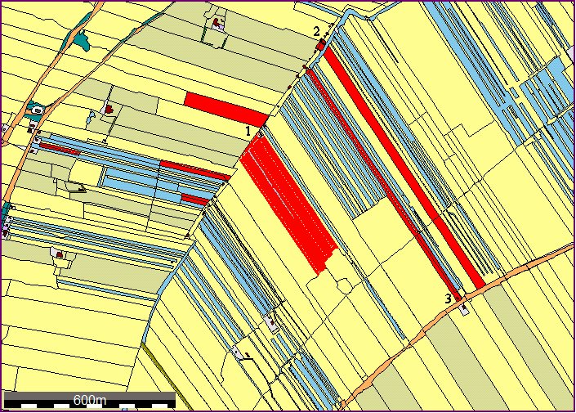This screenshot has width=576, height=413.
Task: Click the map label number 3
Action: tap(449, 299)
